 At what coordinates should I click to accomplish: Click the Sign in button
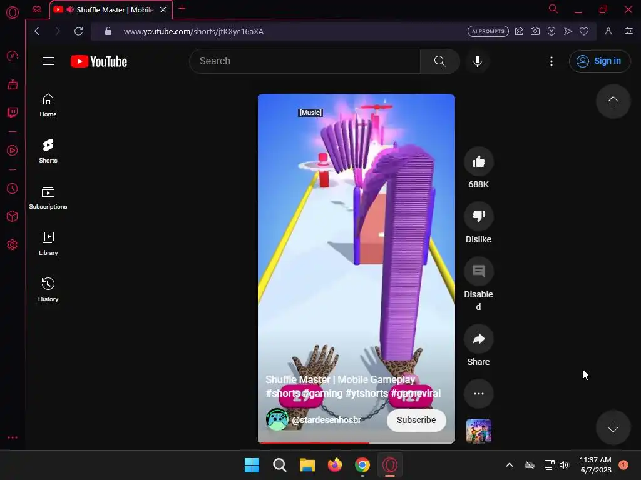pos(599,61)
